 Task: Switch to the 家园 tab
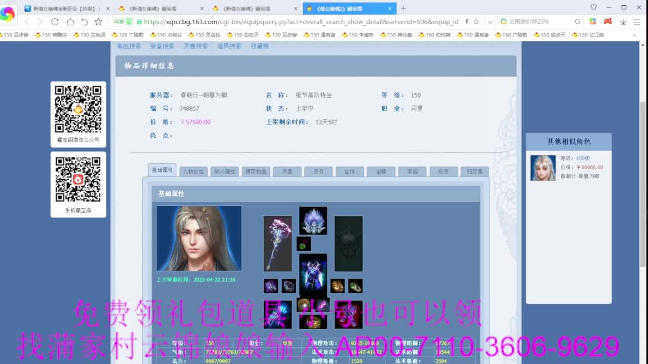click(413, 171)
